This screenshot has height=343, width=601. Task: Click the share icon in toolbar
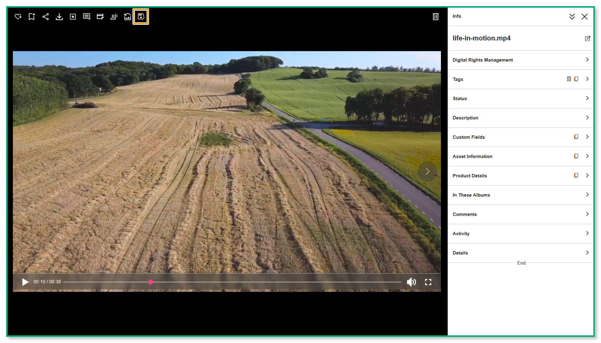click(x=45, y=17)
